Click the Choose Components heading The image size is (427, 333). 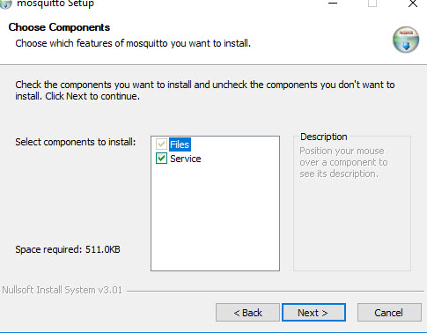pos(59,27)
